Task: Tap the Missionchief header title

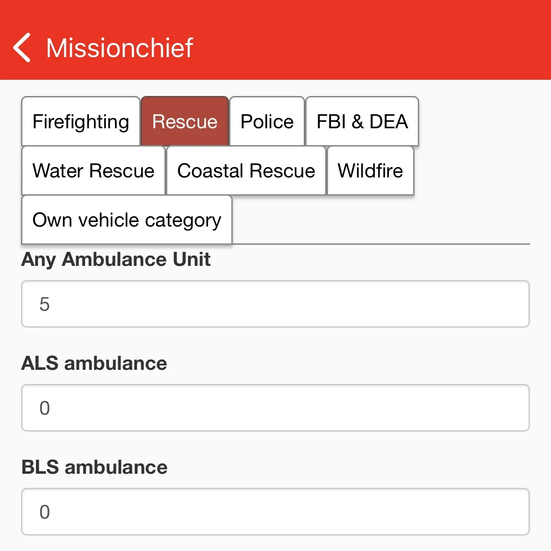Action: coord(120,48)
